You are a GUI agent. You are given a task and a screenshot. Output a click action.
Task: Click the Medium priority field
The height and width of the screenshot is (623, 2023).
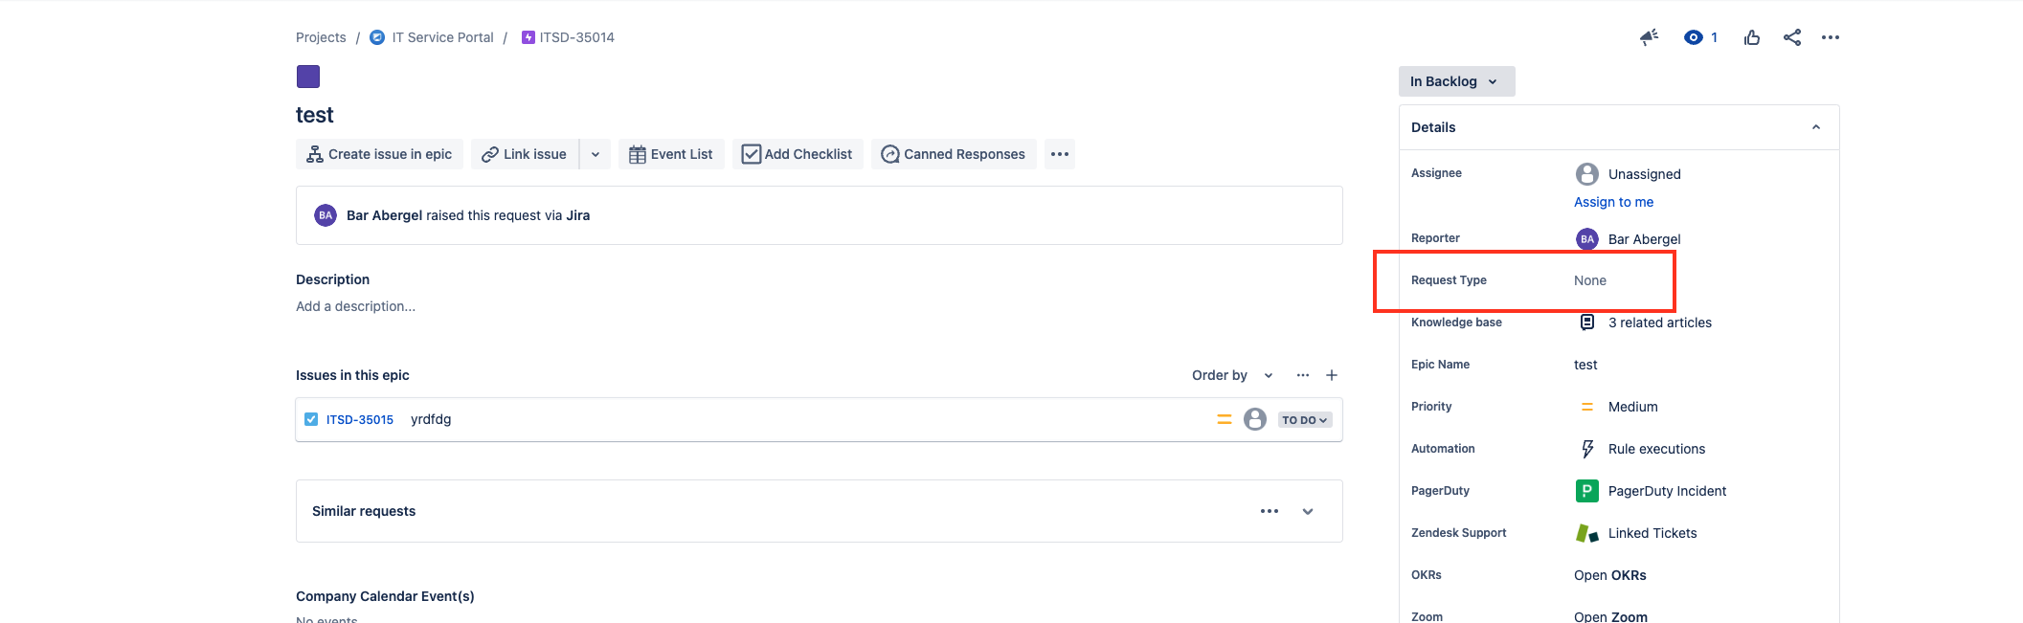[x=1618, y=407]
